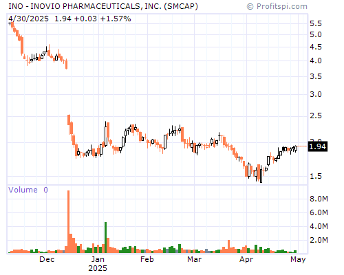Click the 1.5 price axis label
Viewport: 344px width, 275px height.
click(316, 176)
